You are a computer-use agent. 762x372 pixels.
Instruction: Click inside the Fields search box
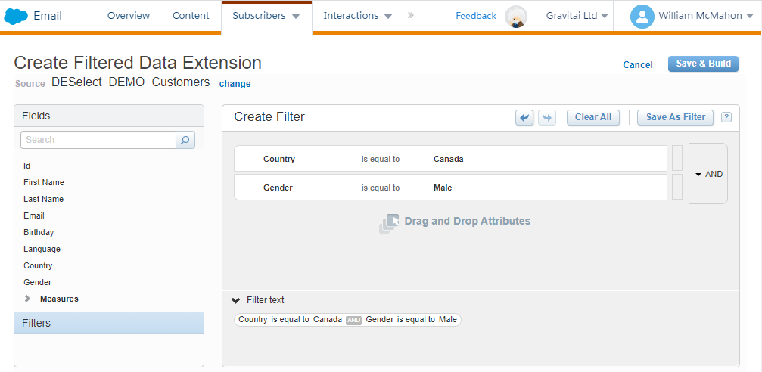tap(98, 140)
